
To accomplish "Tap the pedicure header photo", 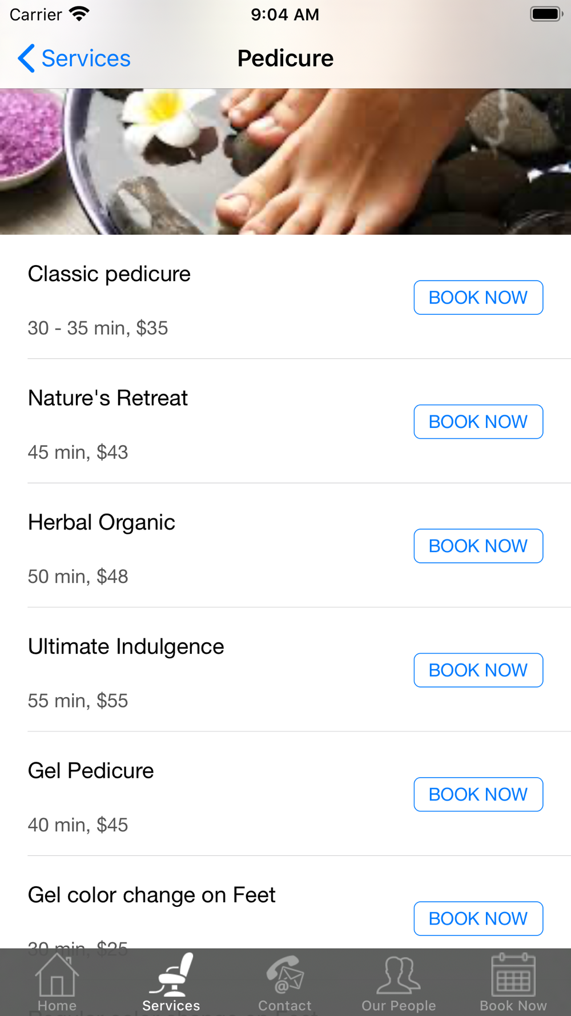I will (x=285, y=162).
